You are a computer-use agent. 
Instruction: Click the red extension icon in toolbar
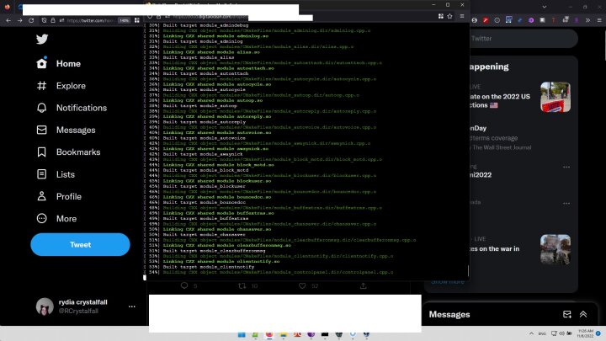coord(486,20)
